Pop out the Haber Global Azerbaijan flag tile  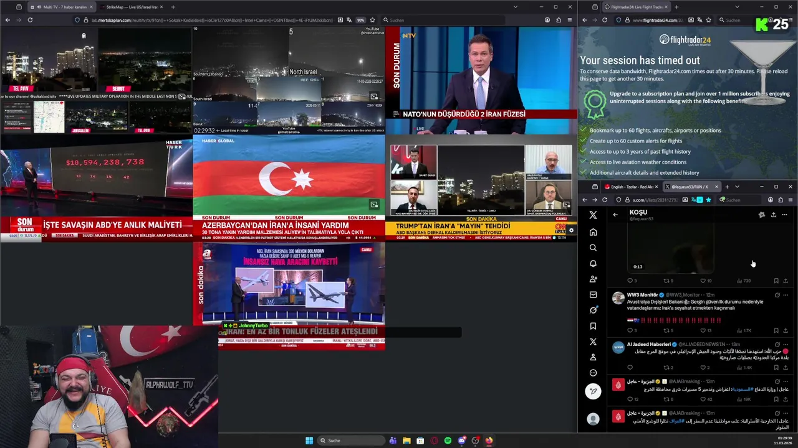click(373, 205)
